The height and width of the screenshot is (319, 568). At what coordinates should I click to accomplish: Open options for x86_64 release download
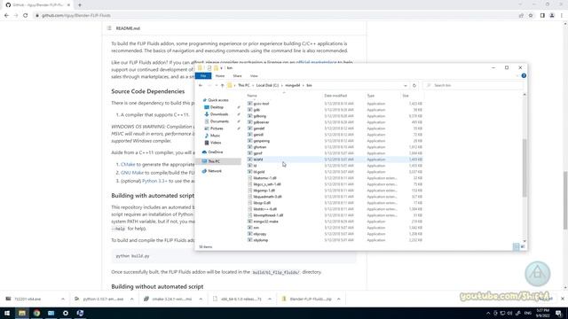pos(270,300)
